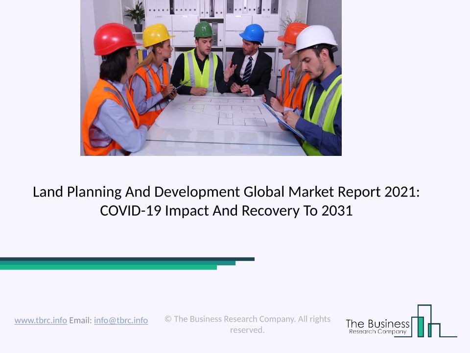The width and height of the screenshot is (470, 353).
Task: Select the red hard hat in the photo
Action: coord(116,40)
